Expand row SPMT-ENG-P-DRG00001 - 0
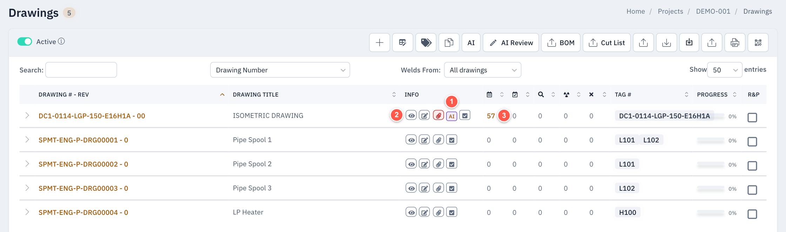The height and width of the screenshot is (232, 786). coord(27,140)
